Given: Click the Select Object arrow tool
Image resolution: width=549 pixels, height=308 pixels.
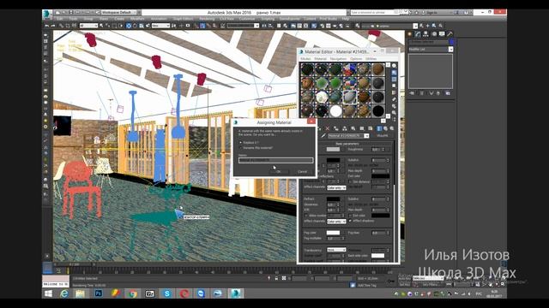Looking at the screenshot, I should 101,26.
